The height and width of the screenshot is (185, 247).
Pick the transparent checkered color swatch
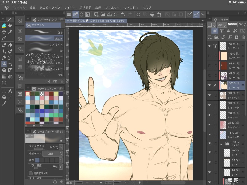click(42, 93)
